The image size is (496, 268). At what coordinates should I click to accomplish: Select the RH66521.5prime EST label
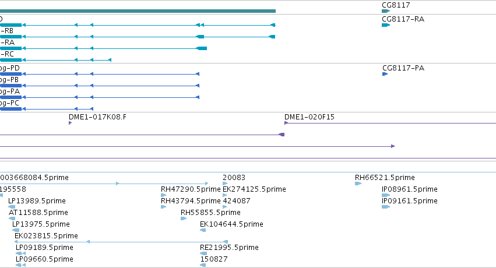[x=385, y=178]
